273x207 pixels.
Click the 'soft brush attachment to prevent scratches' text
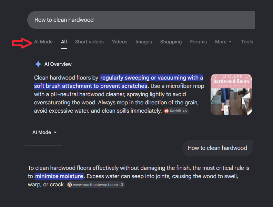(x=91, y=86)
